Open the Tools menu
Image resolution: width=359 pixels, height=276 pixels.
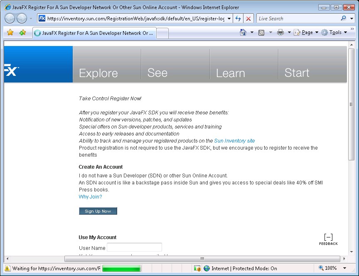(335, 33)
